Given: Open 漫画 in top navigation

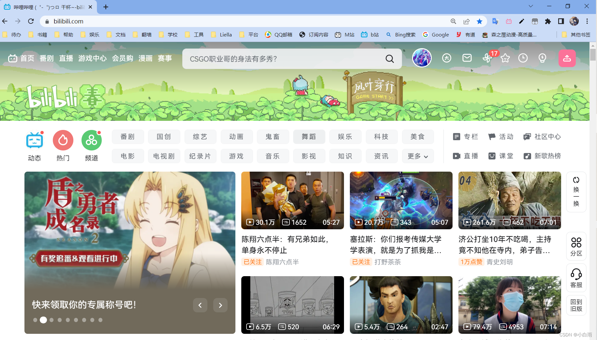Looking at the screenshot, I should pos(145,58).
